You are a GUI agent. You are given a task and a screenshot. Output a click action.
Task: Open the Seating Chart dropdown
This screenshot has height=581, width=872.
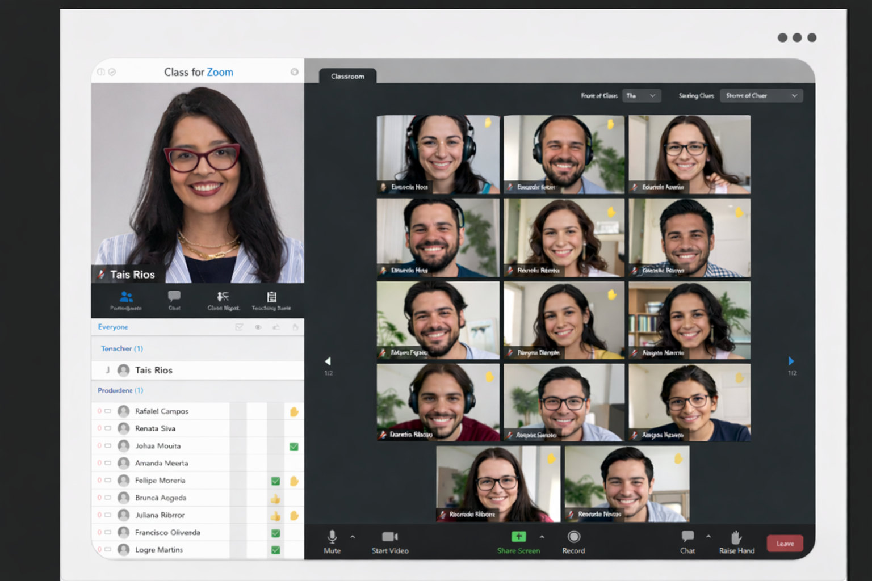tap(761, 96)
